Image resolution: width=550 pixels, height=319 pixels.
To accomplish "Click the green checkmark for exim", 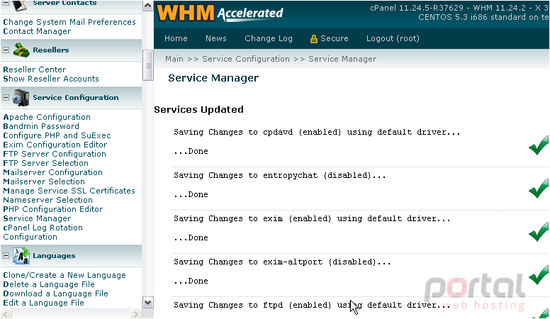I will (539, 232).
